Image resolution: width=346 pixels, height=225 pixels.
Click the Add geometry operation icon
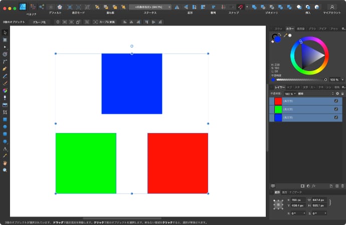pyautogui.click(x=254, y=7)
